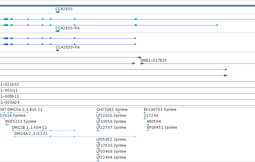
Task: Click the GH23962.3prime alignment line
Action: 108,113
